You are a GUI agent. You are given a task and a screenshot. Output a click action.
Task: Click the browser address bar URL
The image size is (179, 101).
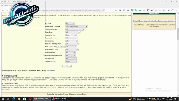pyautogui.click(x=70, y=10)
